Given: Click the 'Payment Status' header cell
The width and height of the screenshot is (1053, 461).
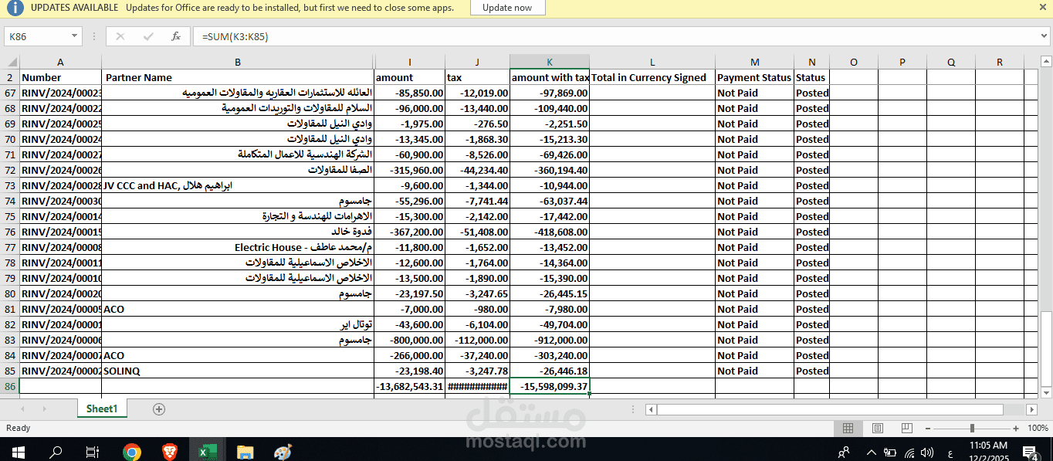Looking at the screenshot, I should pyautogui.click(x=754, y=77).
